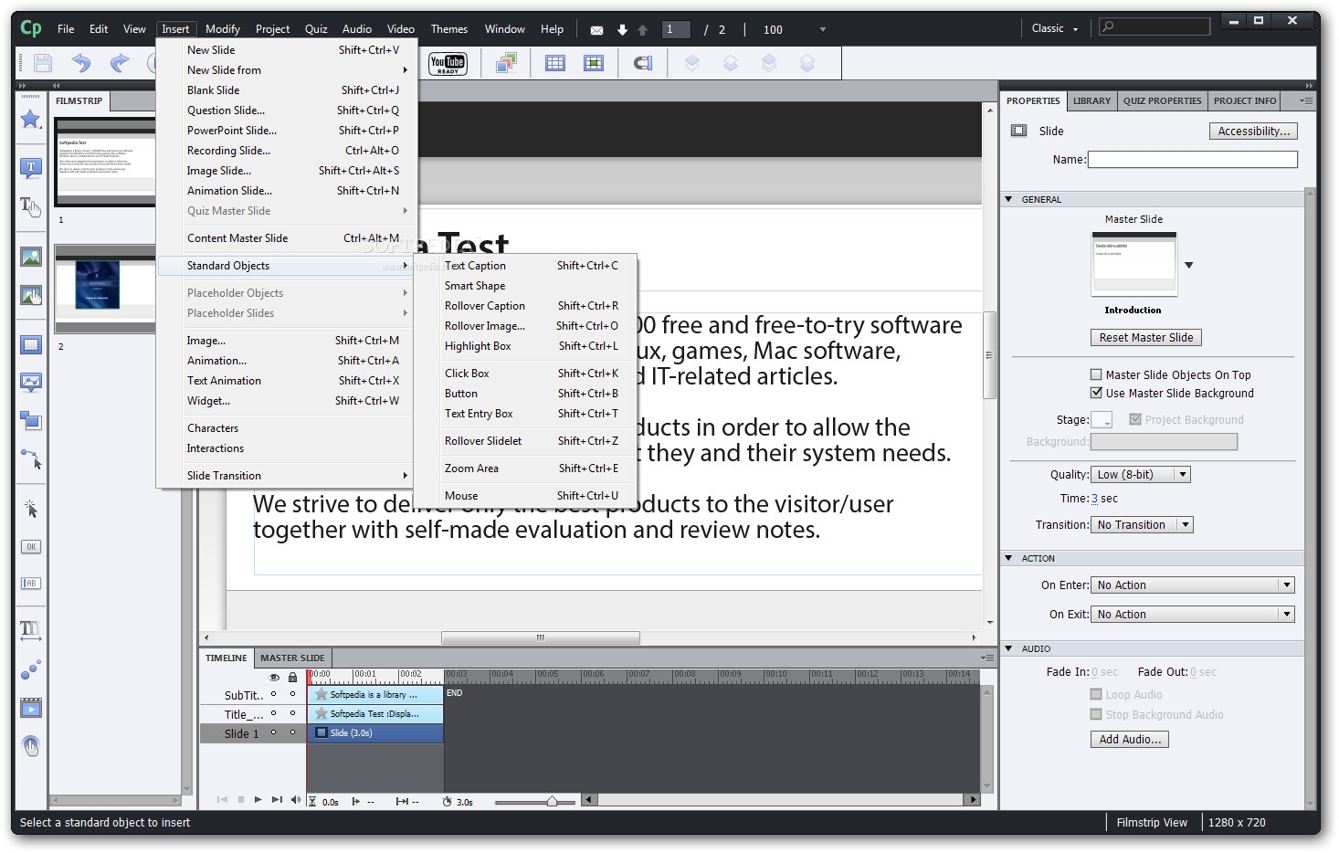Select the Highlight Box tool in sidebar
1339x853 pixels.
tap(31, 345)
